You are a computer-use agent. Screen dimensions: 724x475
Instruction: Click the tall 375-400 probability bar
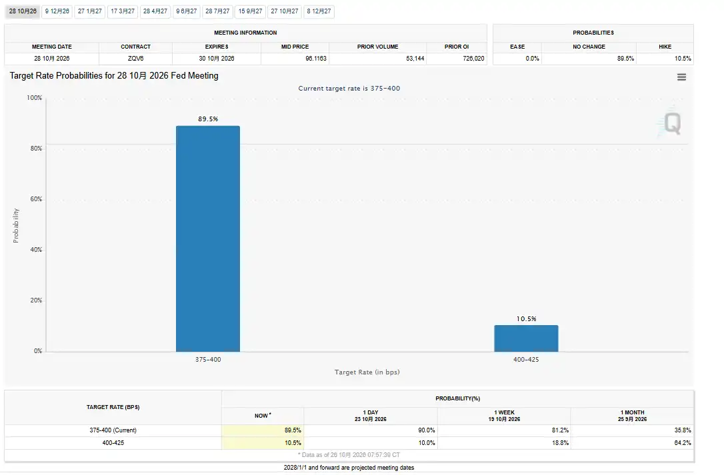click(208, 238)
